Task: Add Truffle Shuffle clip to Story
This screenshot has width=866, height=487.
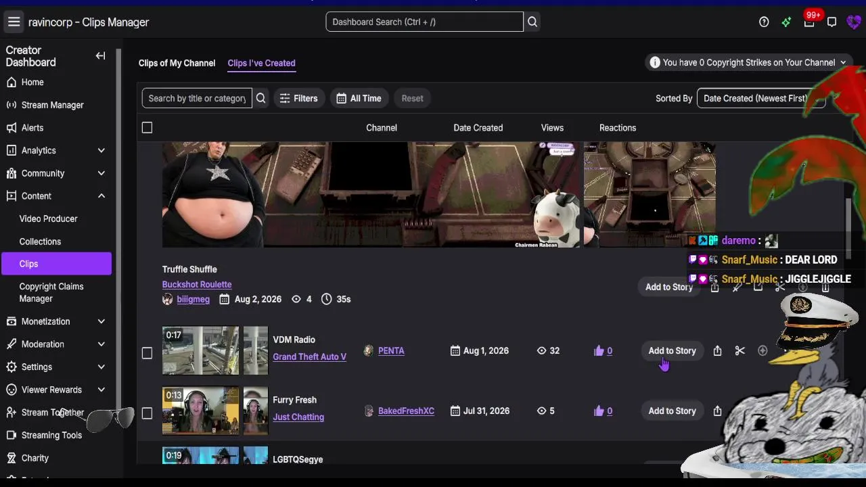Action: (x=669, y=287)
